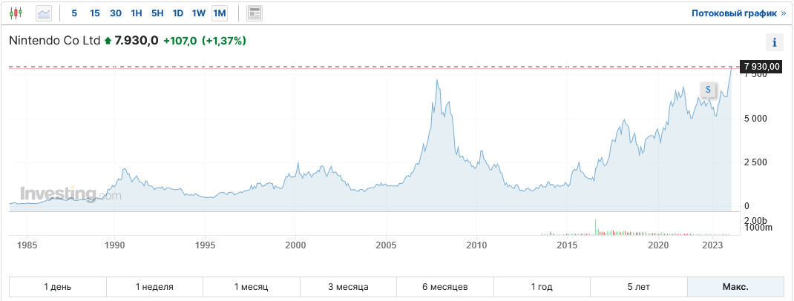Screen dimensions: 794x301
Task: Click the 7 930,00 price label
Action: (763, 67)
